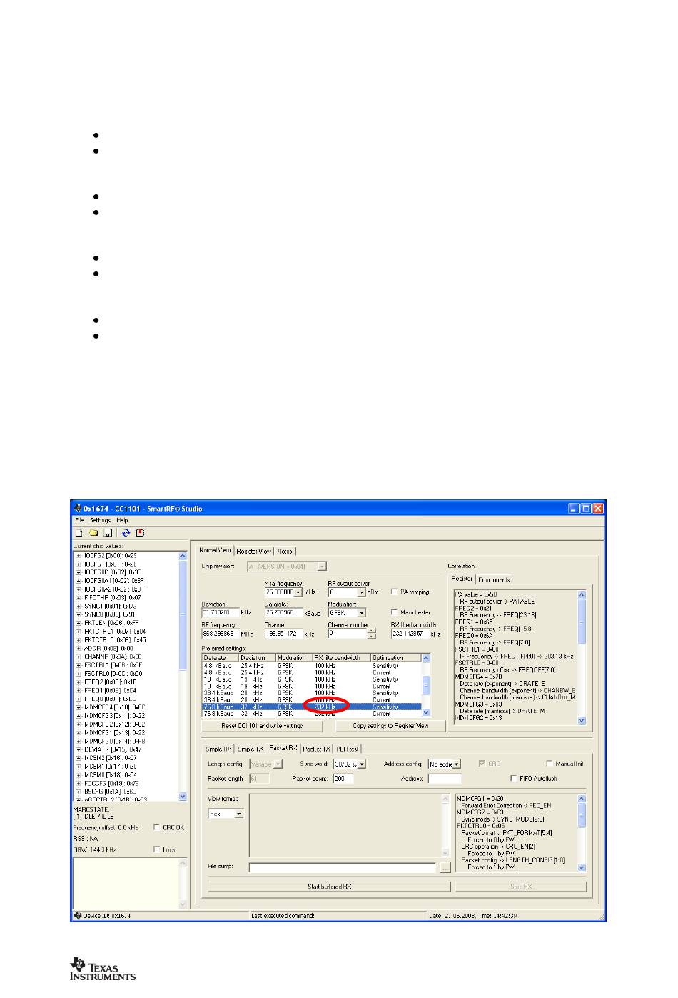Open the Help menu
Screen dimensions: 678x998
pyautogui.click(x=122, y=520)
